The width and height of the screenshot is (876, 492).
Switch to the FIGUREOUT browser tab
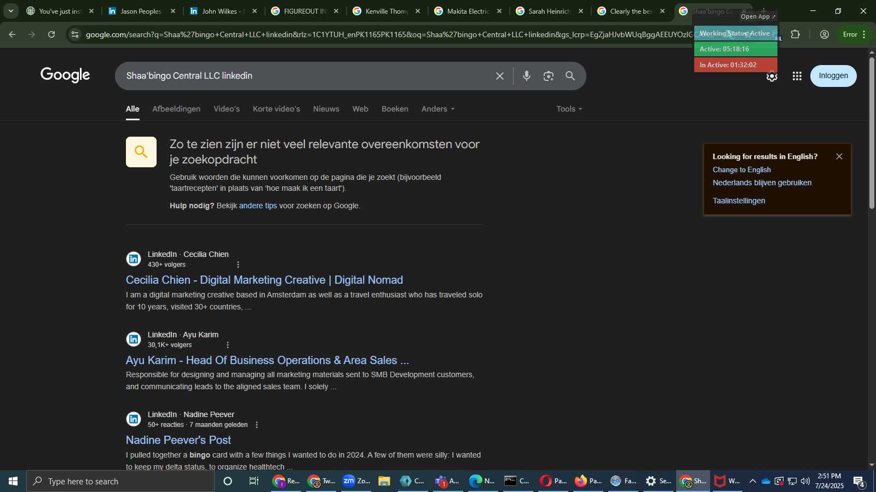(x=305, y=11)
